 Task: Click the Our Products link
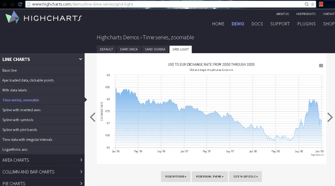[306, 14]
